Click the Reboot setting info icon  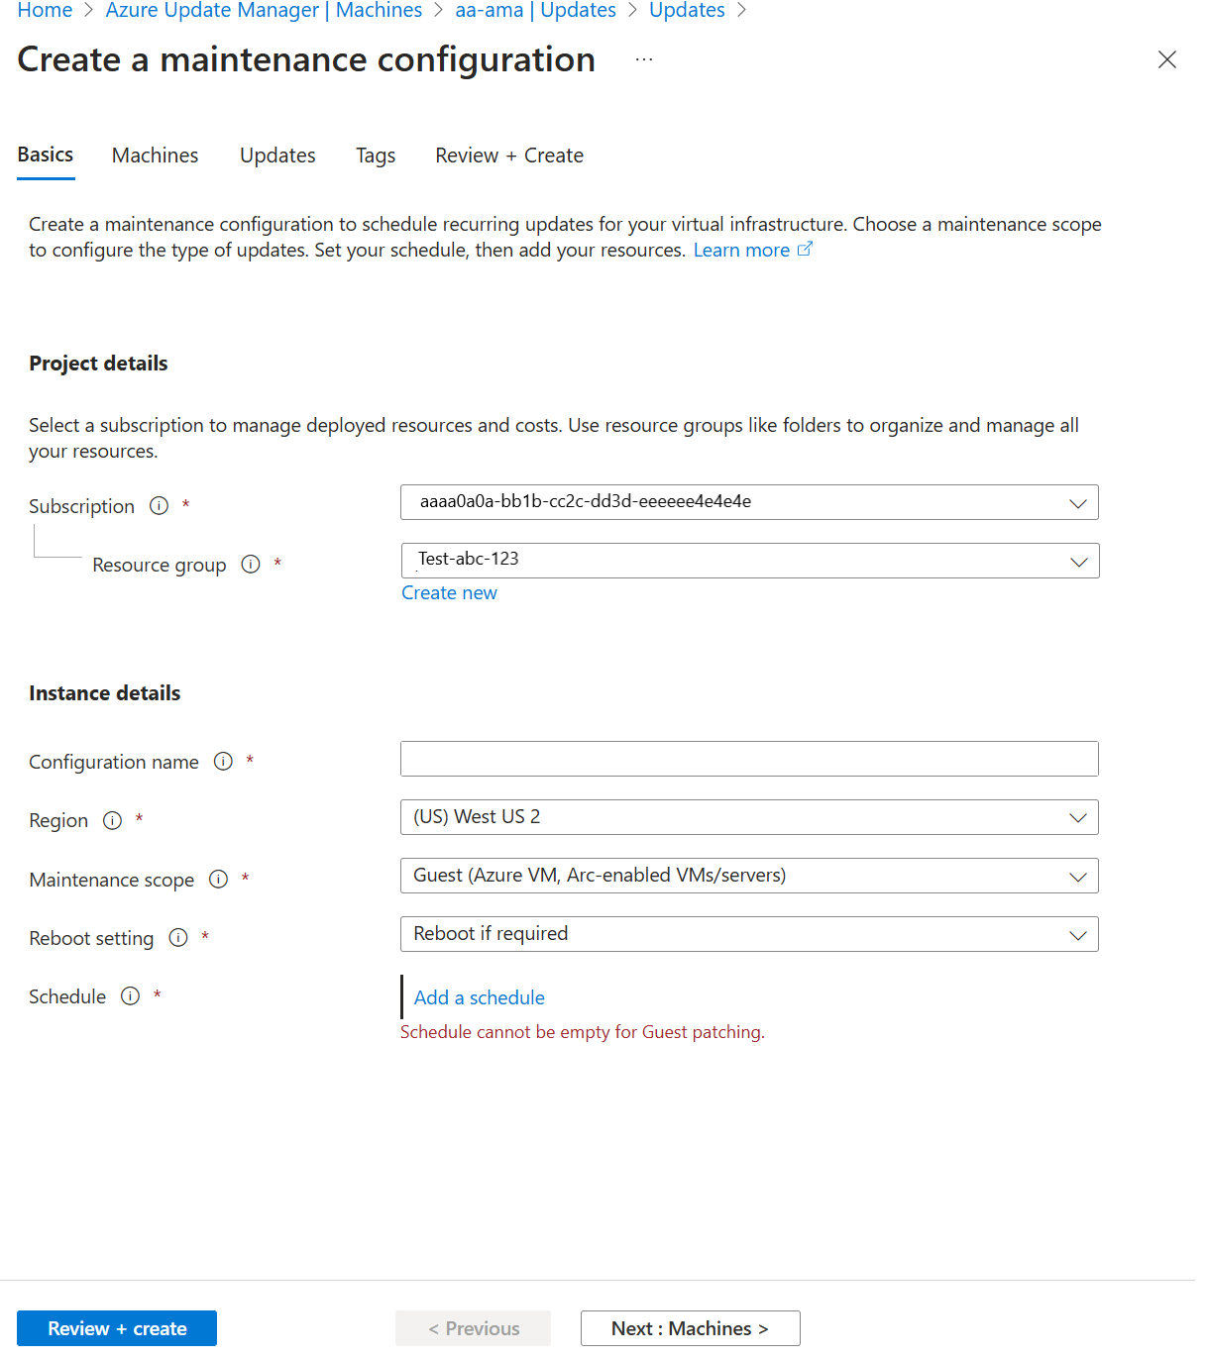click(x=177, y=937)
